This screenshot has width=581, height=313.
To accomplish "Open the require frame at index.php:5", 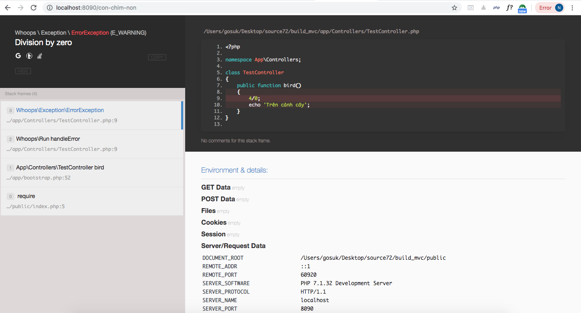I will (x=91, y=201).
